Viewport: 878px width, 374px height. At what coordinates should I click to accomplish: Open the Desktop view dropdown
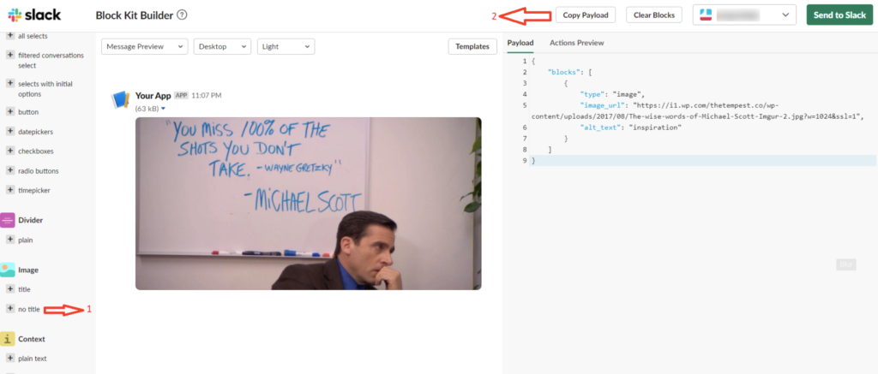tap(222, 47)
